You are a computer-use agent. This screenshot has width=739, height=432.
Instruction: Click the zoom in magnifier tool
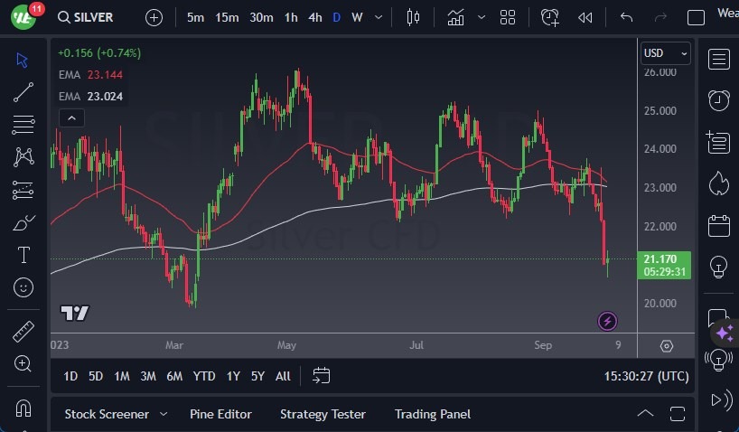(24, 363)
